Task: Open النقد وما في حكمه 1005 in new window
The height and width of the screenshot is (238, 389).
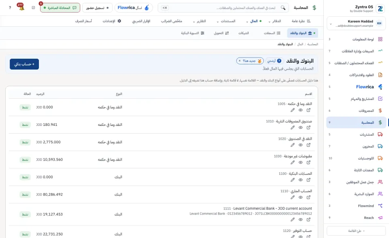Action: [x=308, y=110]
